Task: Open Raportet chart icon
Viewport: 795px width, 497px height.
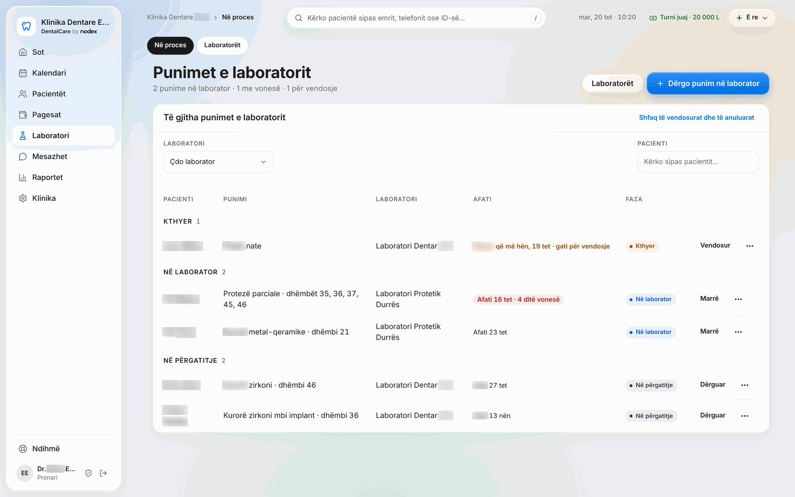Action: [x=23, y=177]
